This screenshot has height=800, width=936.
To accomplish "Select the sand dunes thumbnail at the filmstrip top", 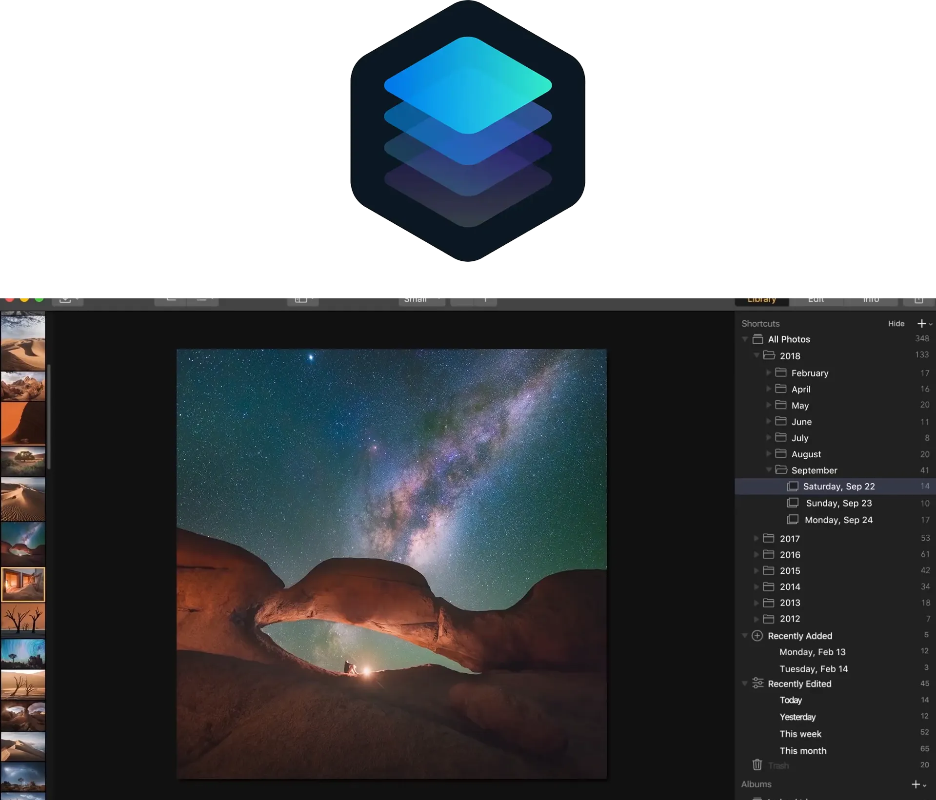I will point(23,342).
